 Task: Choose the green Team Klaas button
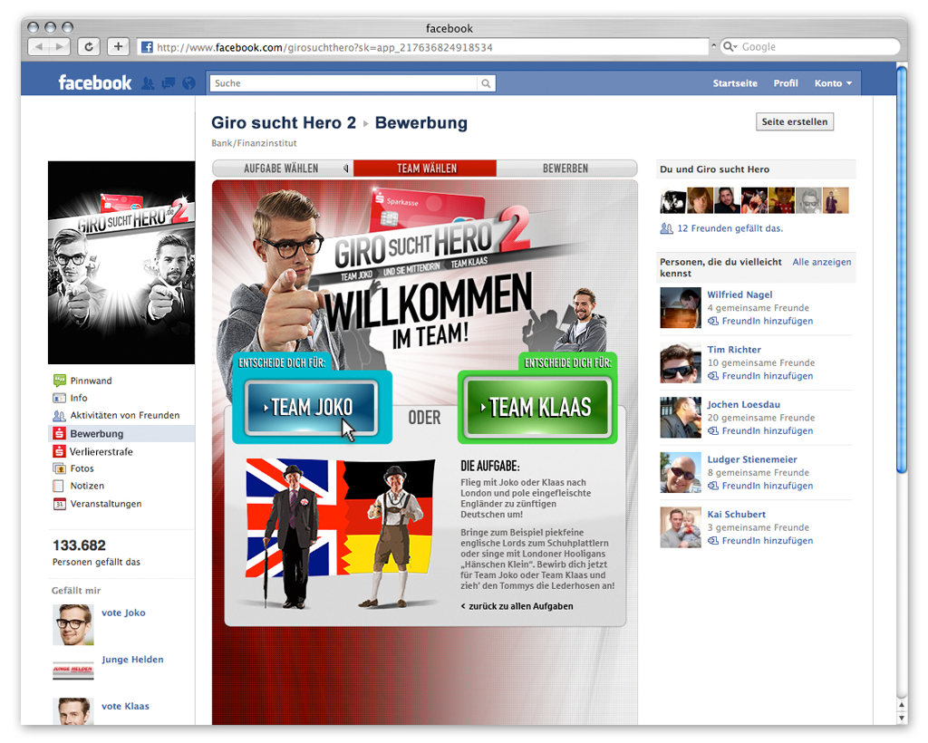tap(539, 408)
